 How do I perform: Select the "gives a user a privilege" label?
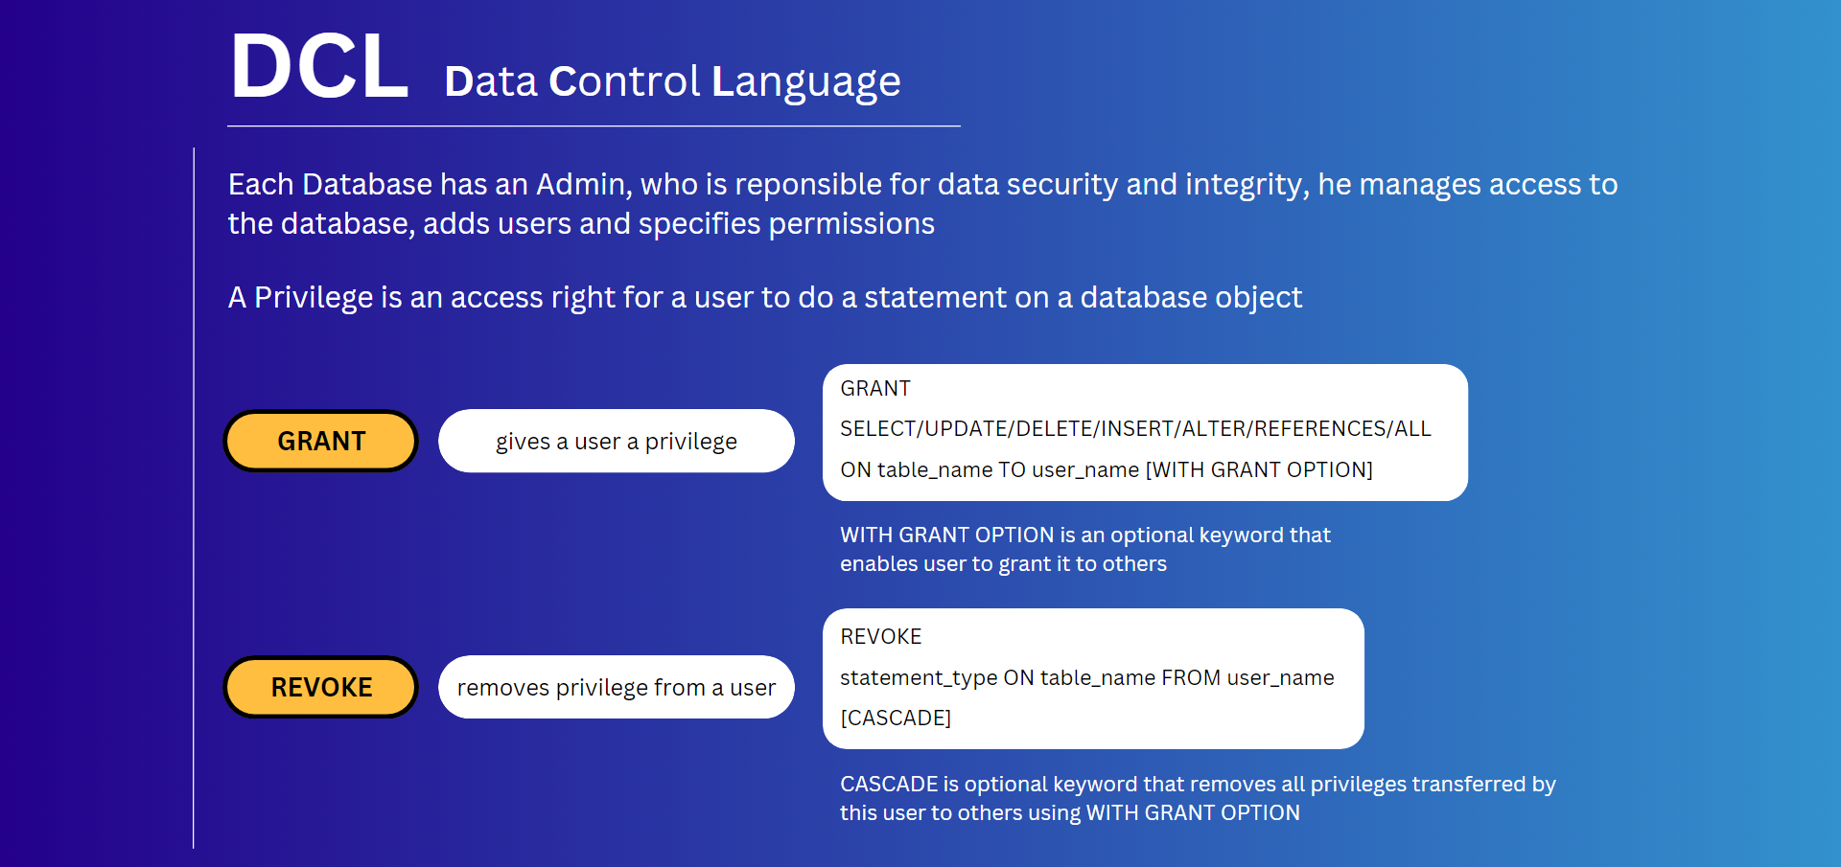[x=617, y=441]
